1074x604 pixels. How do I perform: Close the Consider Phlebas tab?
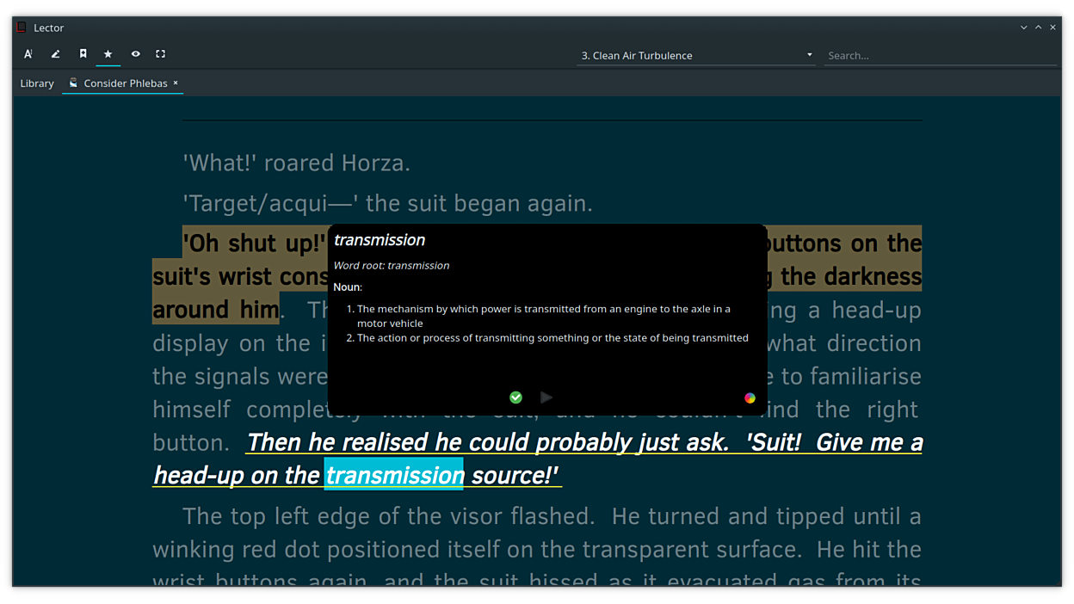(x=176, y=83)
